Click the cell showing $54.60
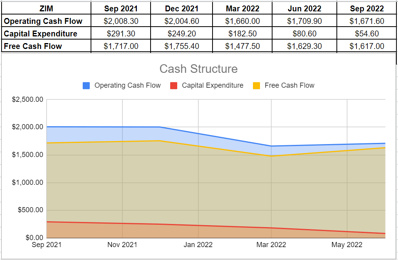This screenshot has width=398, height=260. tap(367, 33)
